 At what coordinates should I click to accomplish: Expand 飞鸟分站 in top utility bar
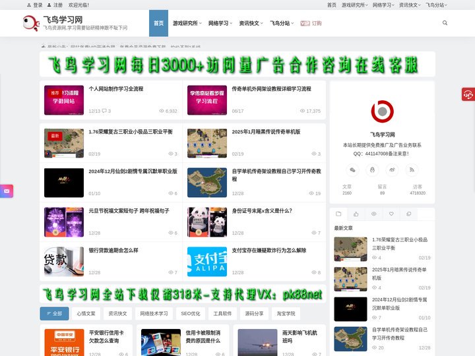436,5
